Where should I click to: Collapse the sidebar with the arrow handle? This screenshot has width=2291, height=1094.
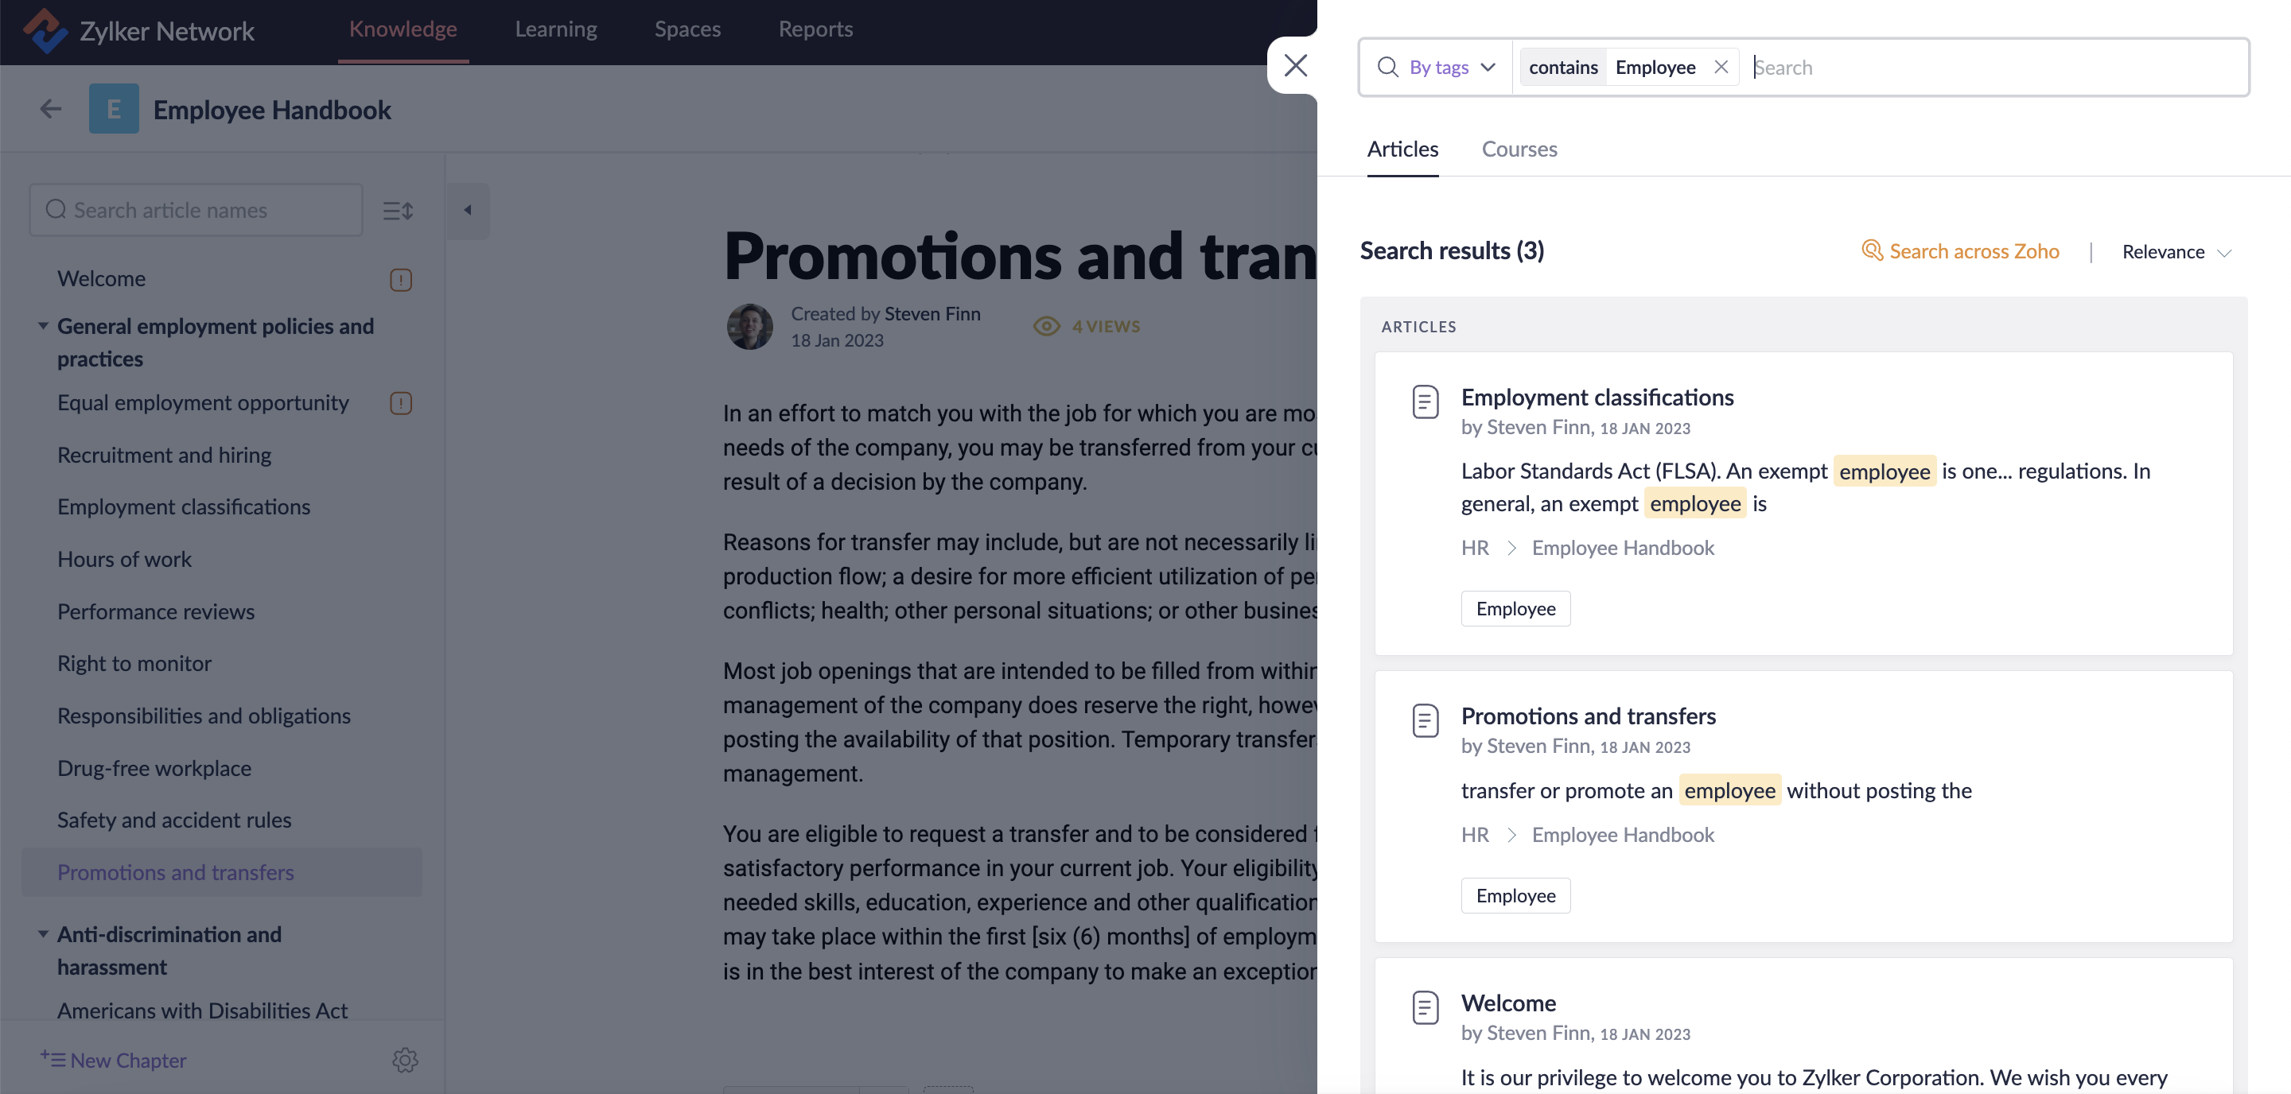(468, 211)
